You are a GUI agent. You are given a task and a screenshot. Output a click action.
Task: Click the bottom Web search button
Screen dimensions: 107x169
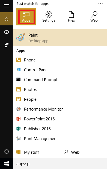[x=84, y=152]
